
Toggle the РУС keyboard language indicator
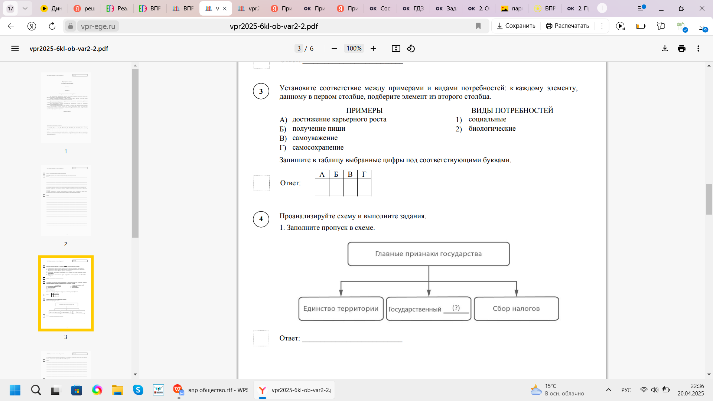tap(626, 390)
